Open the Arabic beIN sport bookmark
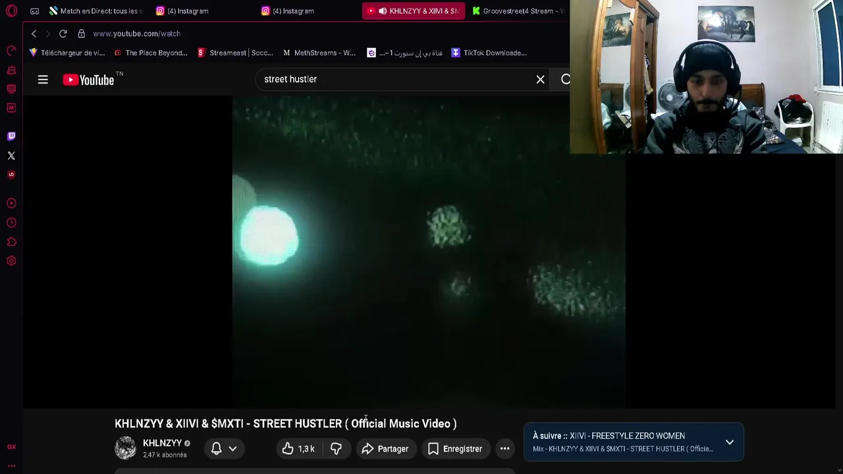843x474 pixels. pos(405,53)
